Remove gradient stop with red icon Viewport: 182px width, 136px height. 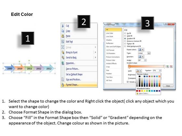tap(171, 67)
